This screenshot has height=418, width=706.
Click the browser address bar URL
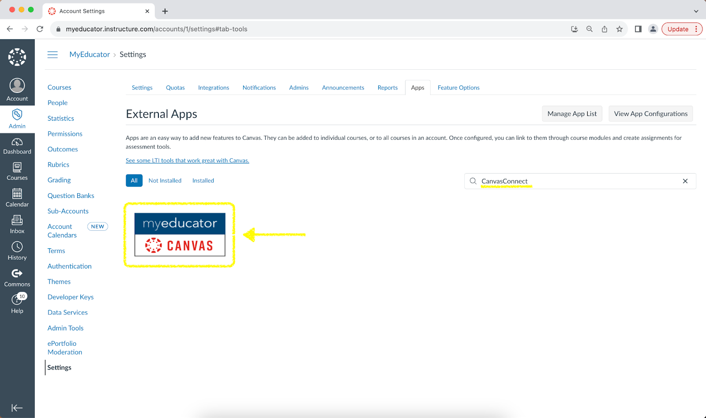tap(157, 29)
